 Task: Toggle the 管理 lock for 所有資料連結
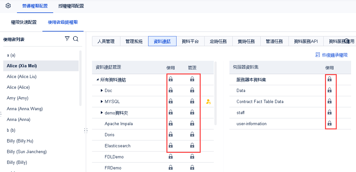click(x=192, y=79)
